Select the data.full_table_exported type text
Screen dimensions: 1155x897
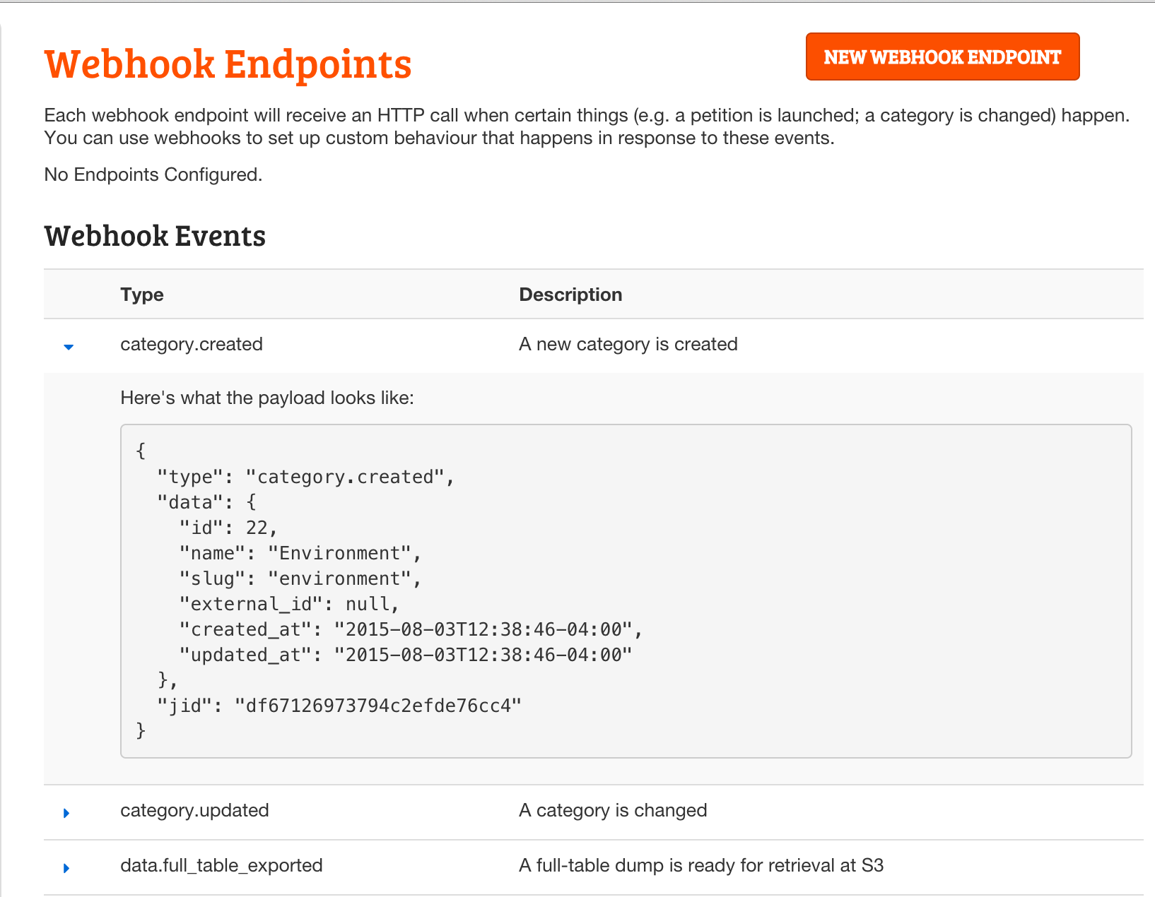point(221,865)
